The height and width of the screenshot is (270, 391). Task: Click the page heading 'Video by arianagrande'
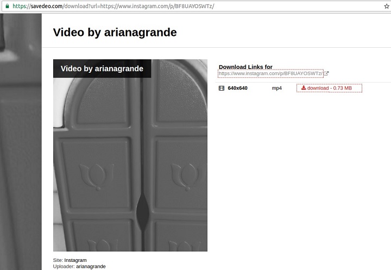coord(115,33)
